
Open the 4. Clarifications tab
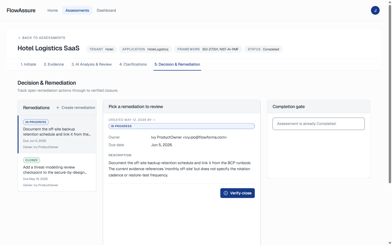pos(133,64)
